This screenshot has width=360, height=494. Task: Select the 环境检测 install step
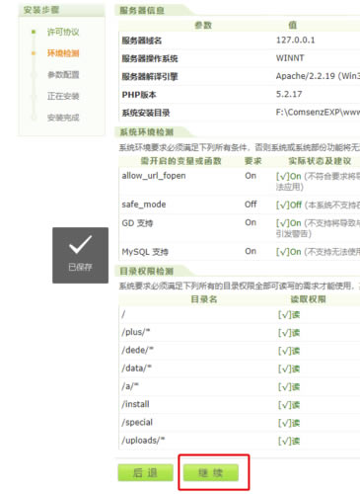(x=63, y=53)
